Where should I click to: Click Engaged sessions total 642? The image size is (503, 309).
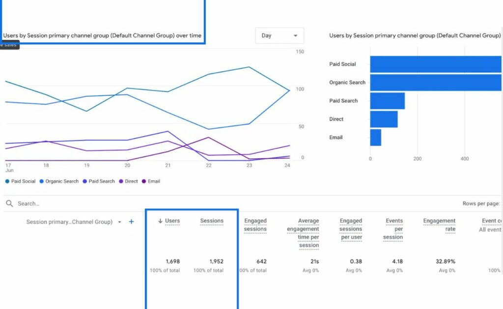pos(261,261)
